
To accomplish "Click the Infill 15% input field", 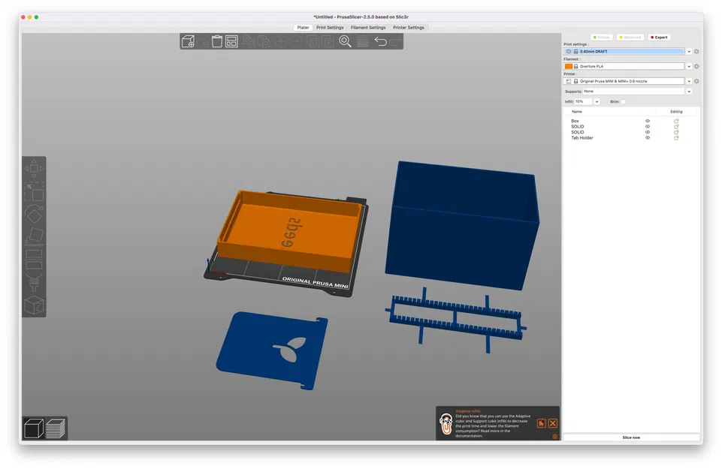I will pos(584,101).
